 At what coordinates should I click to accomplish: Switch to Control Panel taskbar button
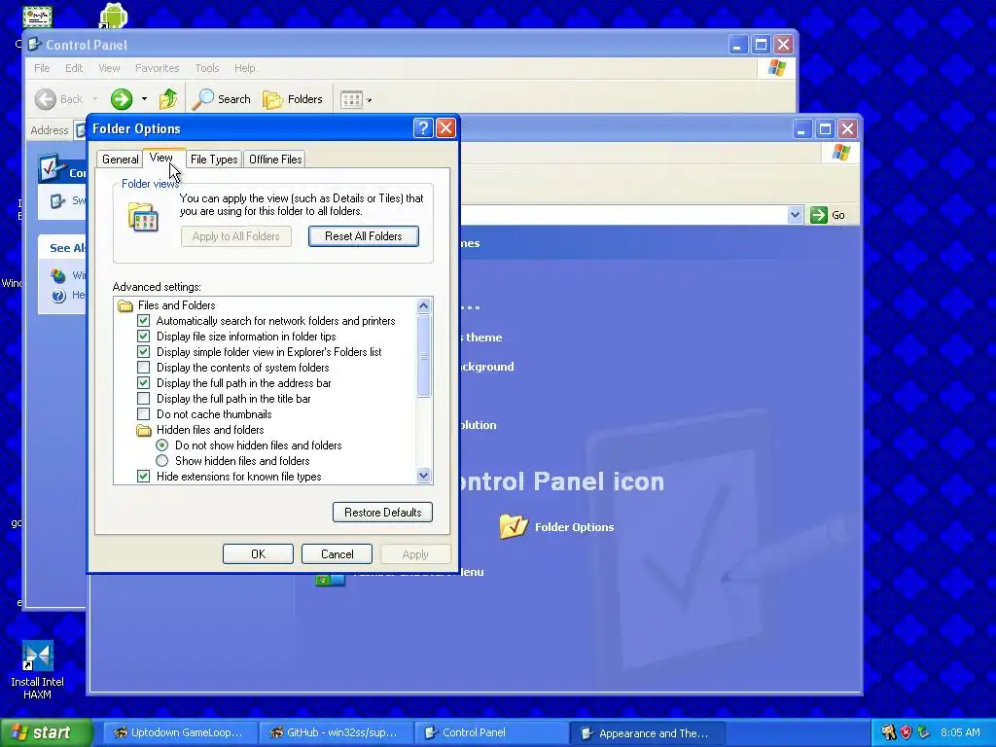click(x=491, y=733)
